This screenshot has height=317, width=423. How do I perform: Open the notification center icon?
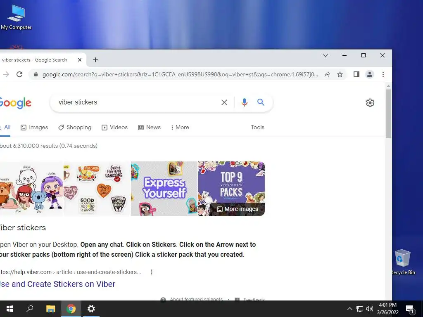[410, 309]
